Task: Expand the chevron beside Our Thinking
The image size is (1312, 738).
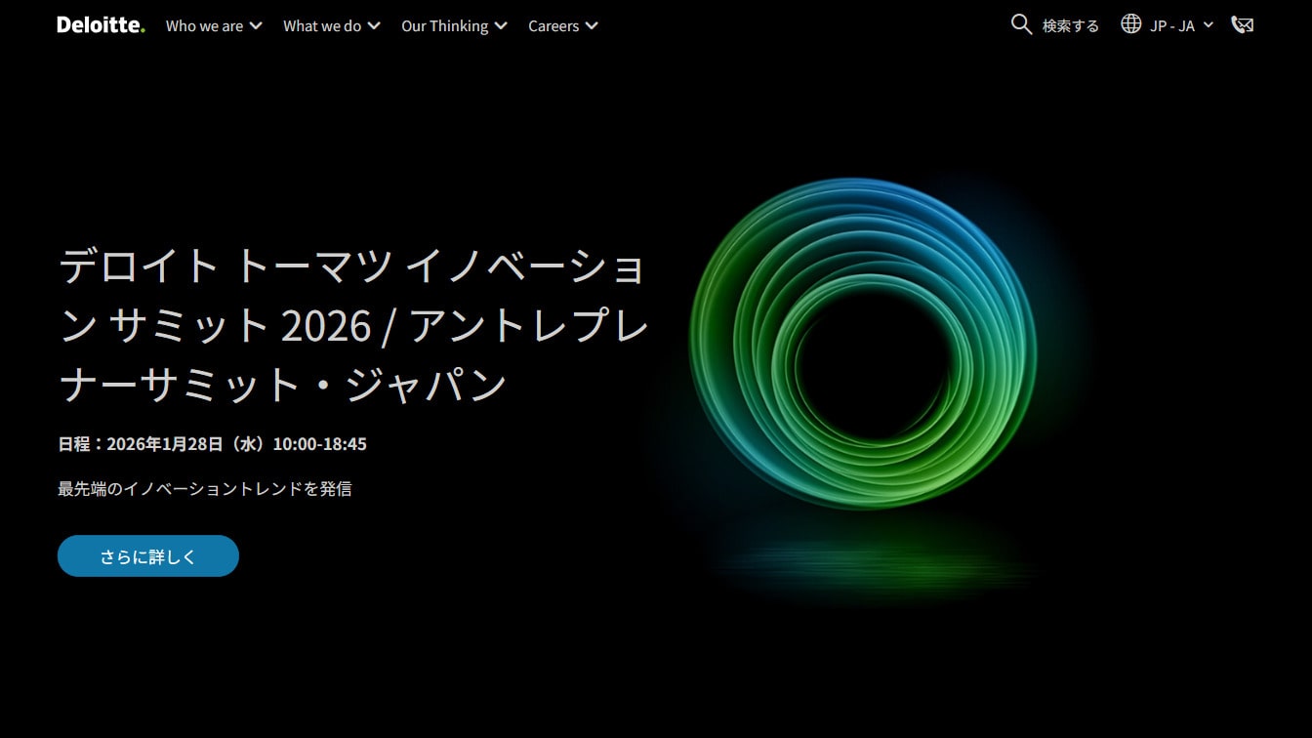Action: (501, 26)
